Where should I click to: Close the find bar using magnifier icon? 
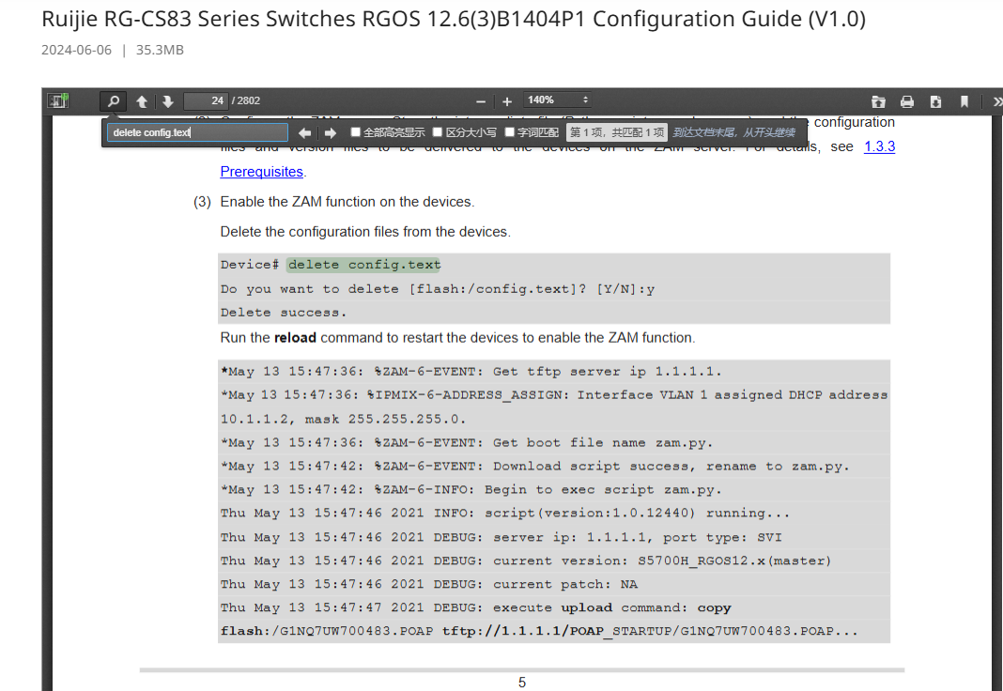pyautogui.click(x=114, y=101)
